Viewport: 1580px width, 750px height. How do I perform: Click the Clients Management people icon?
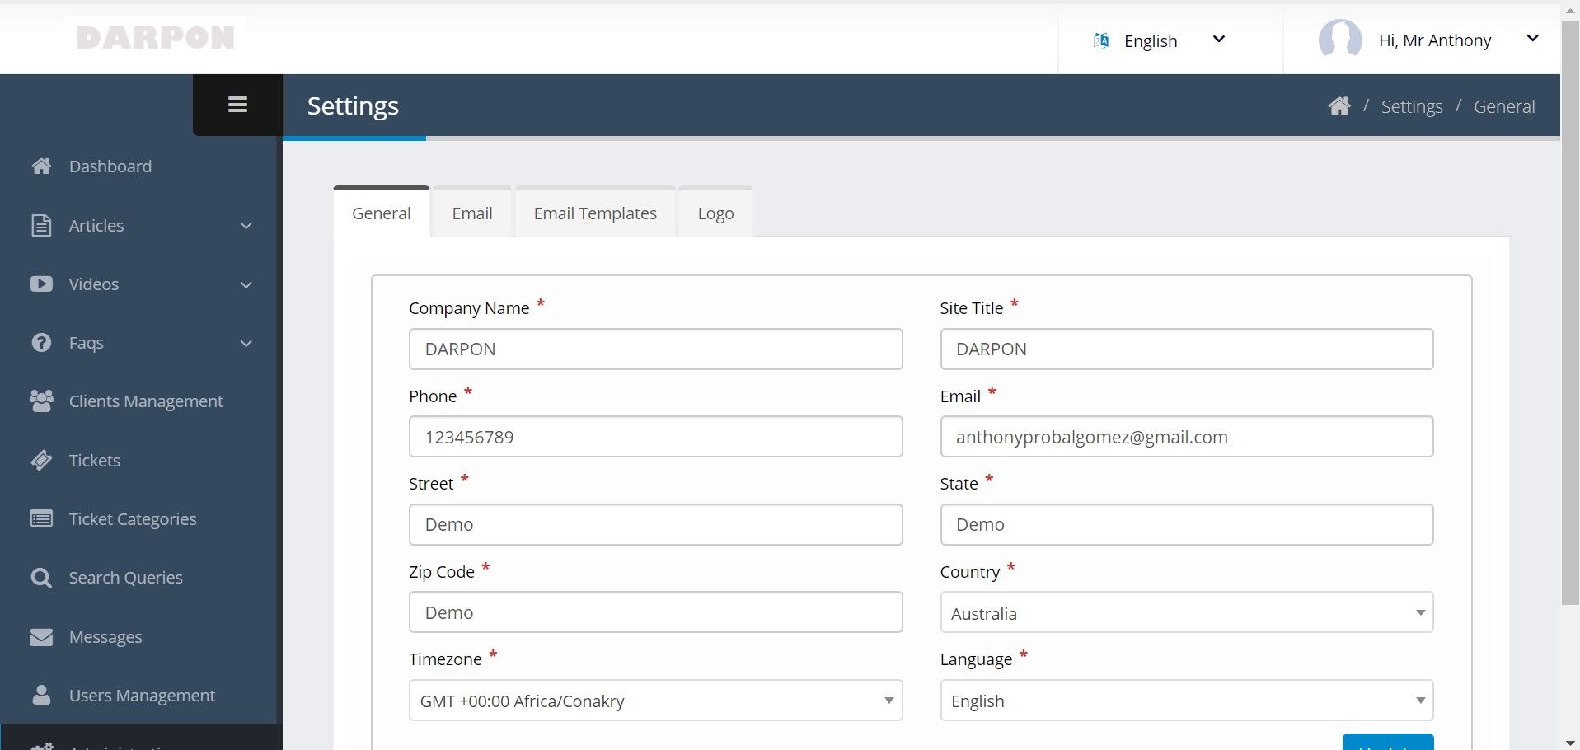pos(41,401)
